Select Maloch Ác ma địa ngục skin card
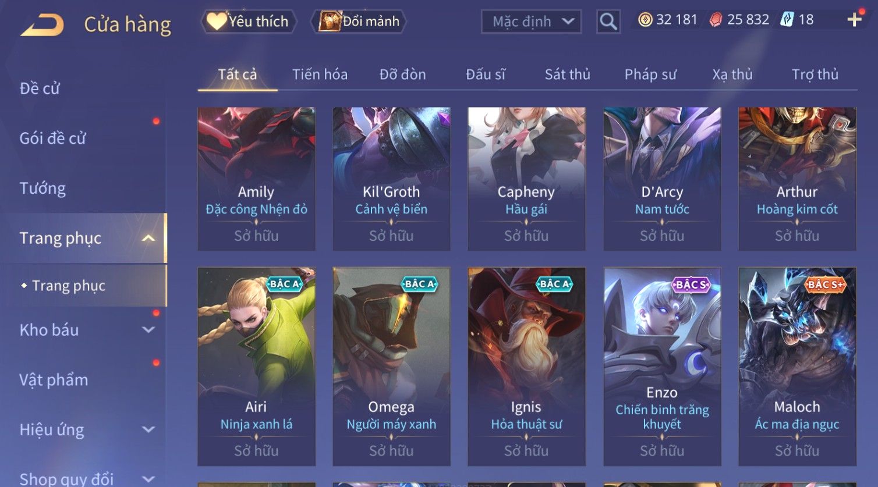 pyautogui.click(x=797, y=367)
